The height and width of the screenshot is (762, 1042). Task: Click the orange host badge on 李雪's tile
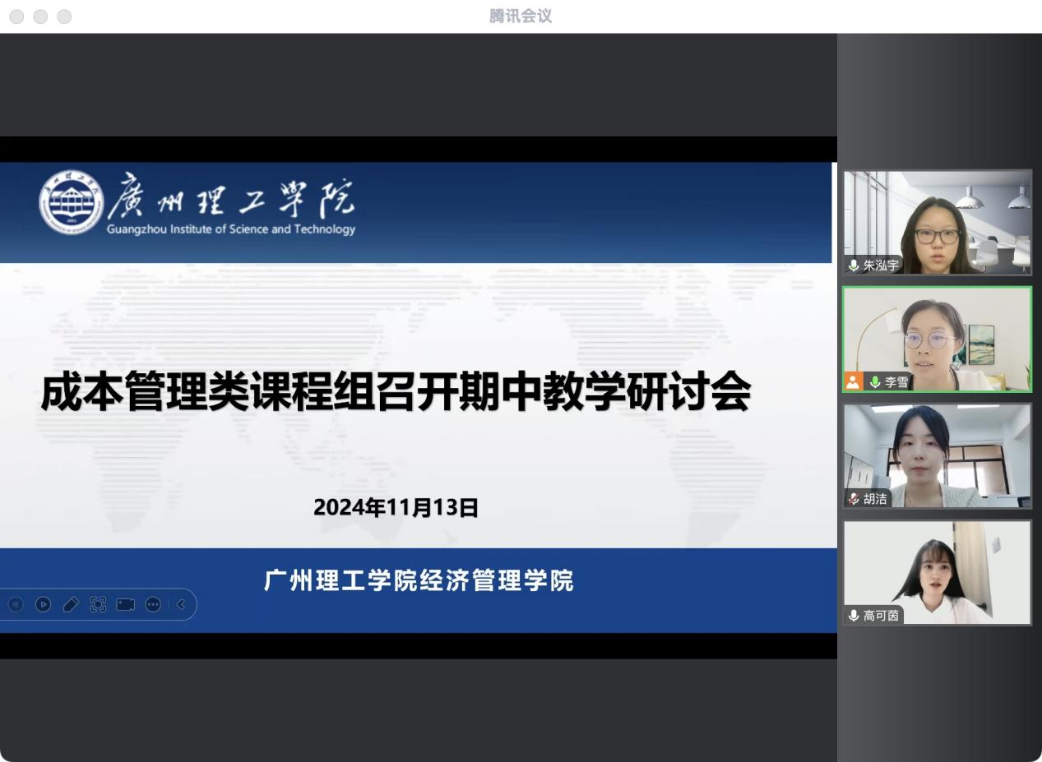click(853, 381)
